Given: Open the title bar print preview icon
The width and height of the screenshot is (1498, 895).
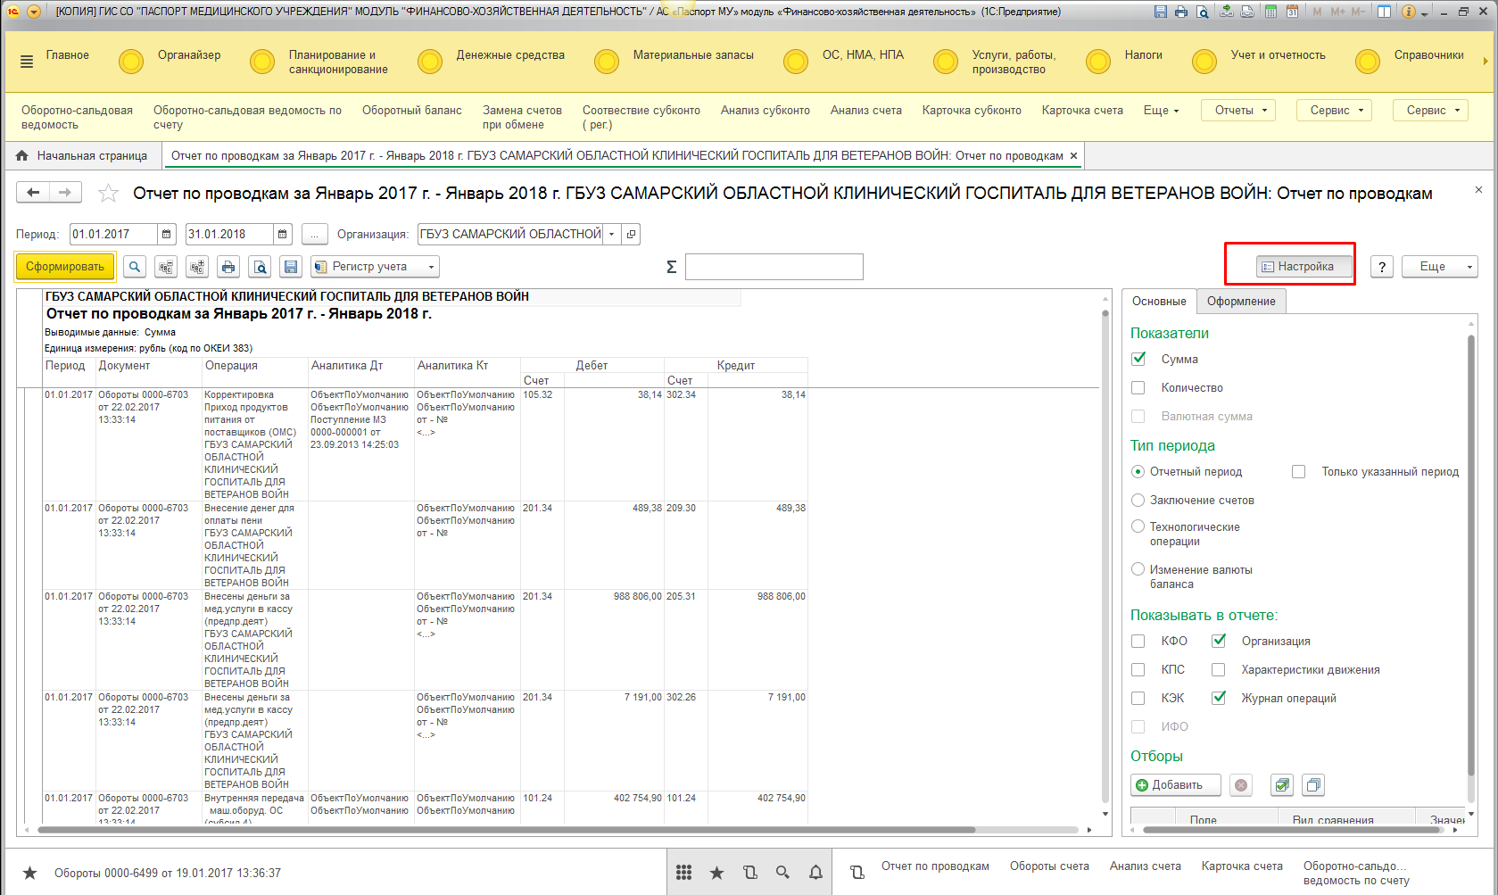Looking at the screenshot, I should (x=1203, y=12).
